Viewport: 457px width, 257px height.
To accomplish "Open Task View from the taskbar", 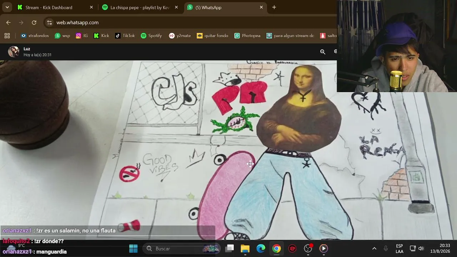I will pos(230,248).
